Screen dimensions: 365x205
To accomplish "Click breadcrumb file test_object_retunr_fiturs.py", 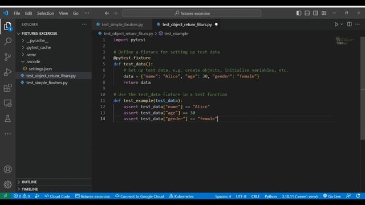I will click(x=128, y=34).
